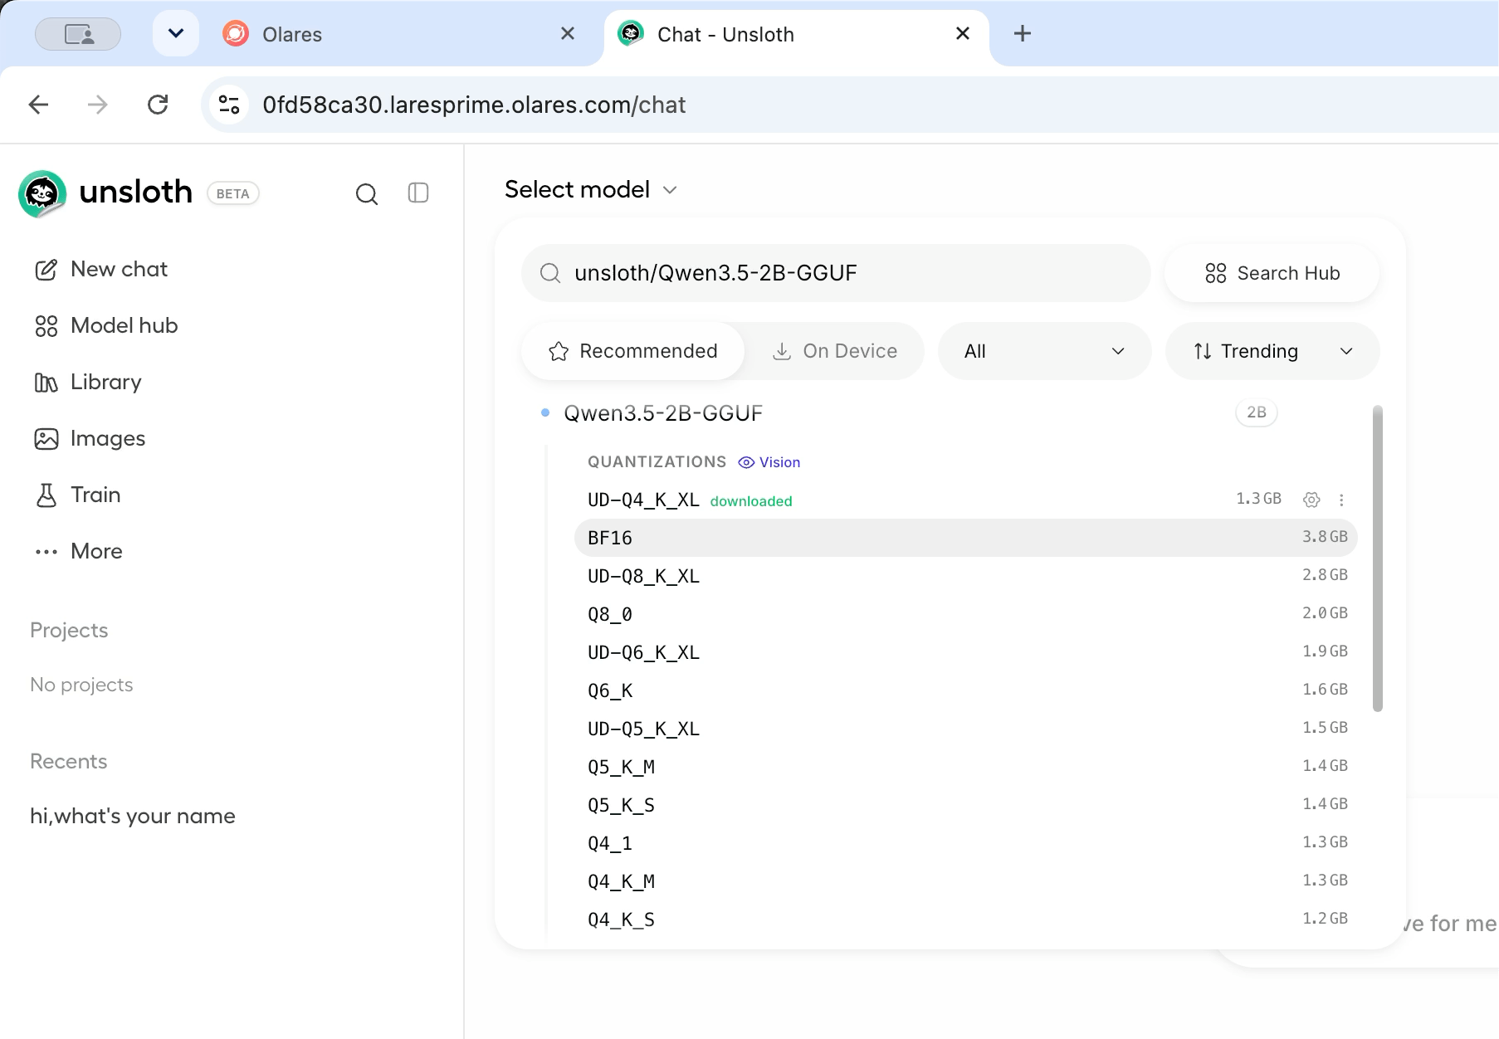Open tab search dropdown arrow
Screen dimensions: 1499x1039
(176, 33)
